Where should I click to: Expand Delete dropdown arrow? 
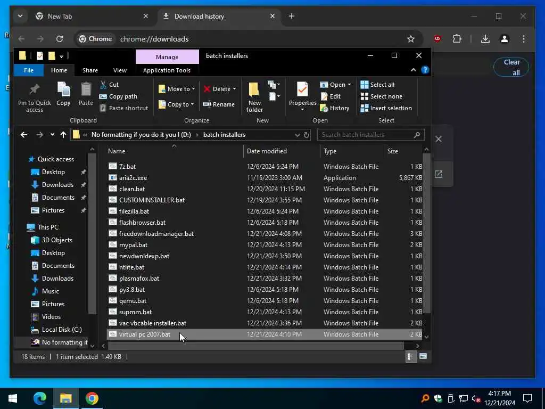(x=235, y=89)
